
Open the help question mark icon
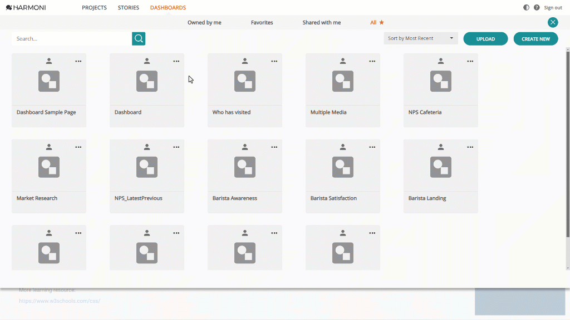537,8
